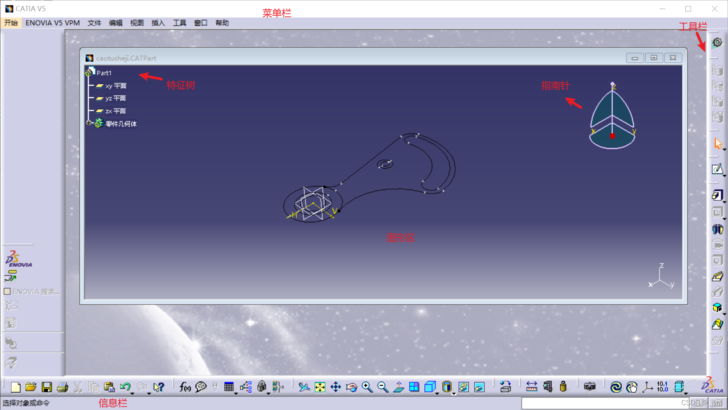Image resolution: width=728 pixels, height=410 pixels.
Task: Click the Zoom In magnifier icon
Action: [367, 387]
